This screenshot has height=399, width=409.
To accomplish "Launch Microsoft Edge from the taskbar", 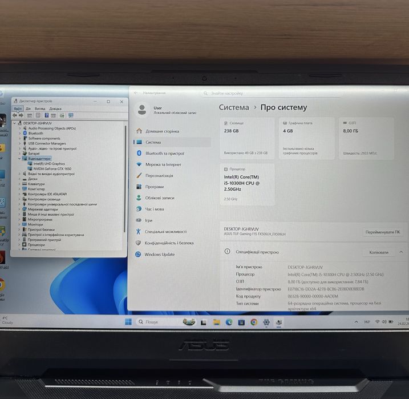I will point(229,322).
